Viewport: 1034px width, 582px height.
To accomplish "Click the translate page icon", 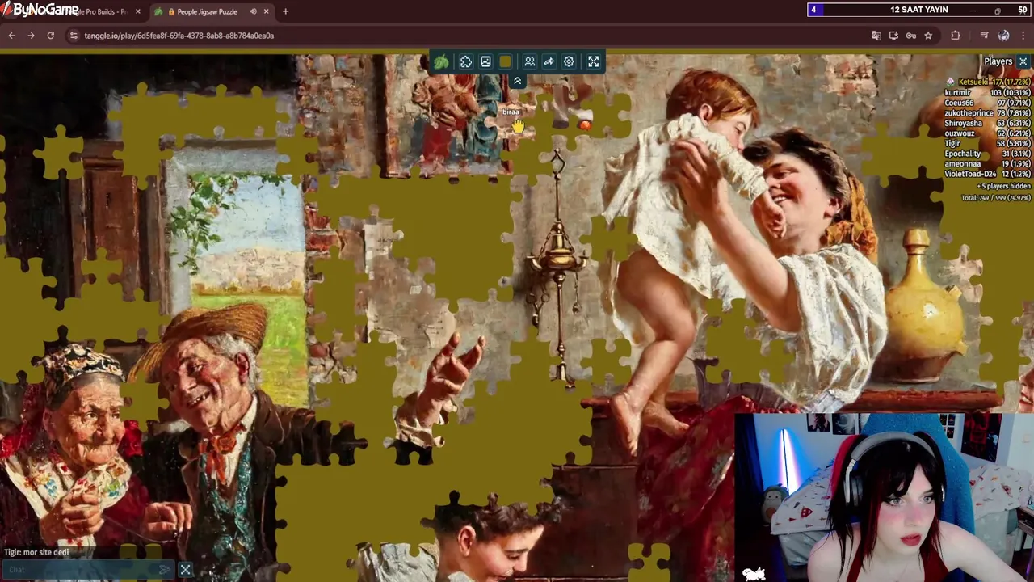I will (x=876, y=36).
